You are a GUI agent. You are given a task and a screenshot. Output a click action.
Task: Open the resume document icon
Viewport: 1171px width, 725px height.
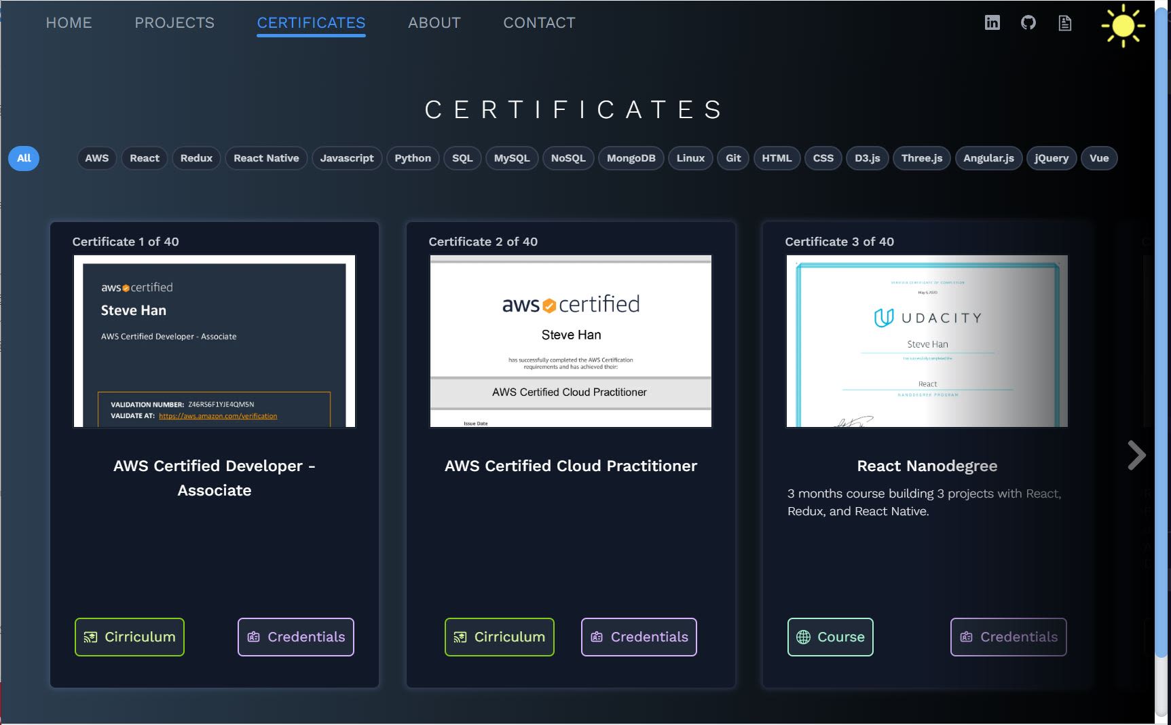1064,23
